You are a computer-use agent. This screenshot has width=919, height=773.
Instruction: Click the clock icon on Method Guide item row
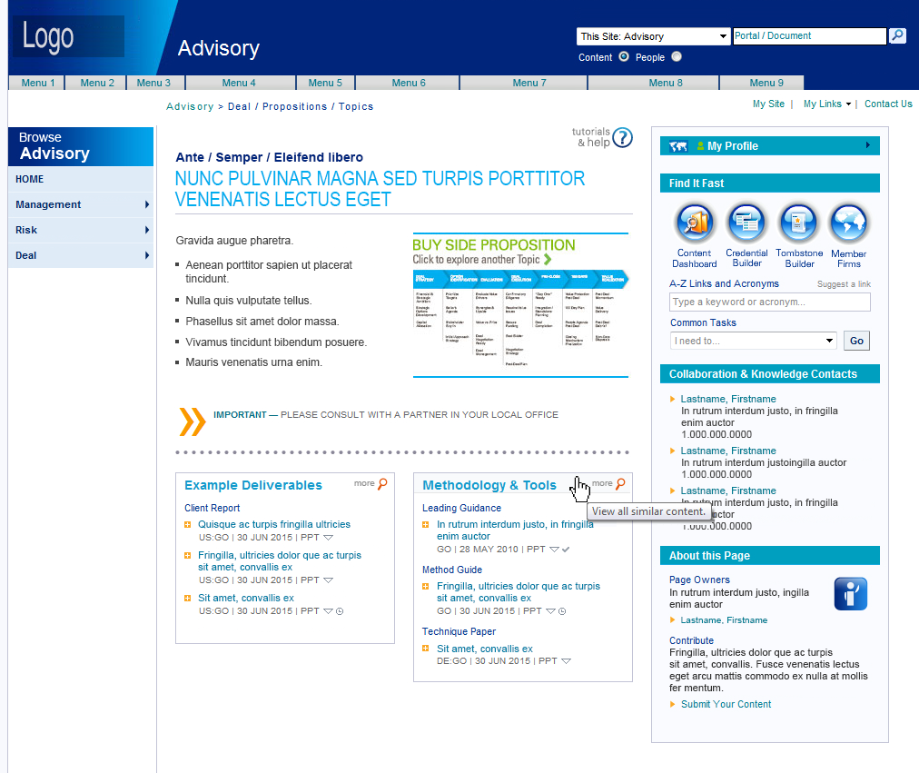click(562, 611)
